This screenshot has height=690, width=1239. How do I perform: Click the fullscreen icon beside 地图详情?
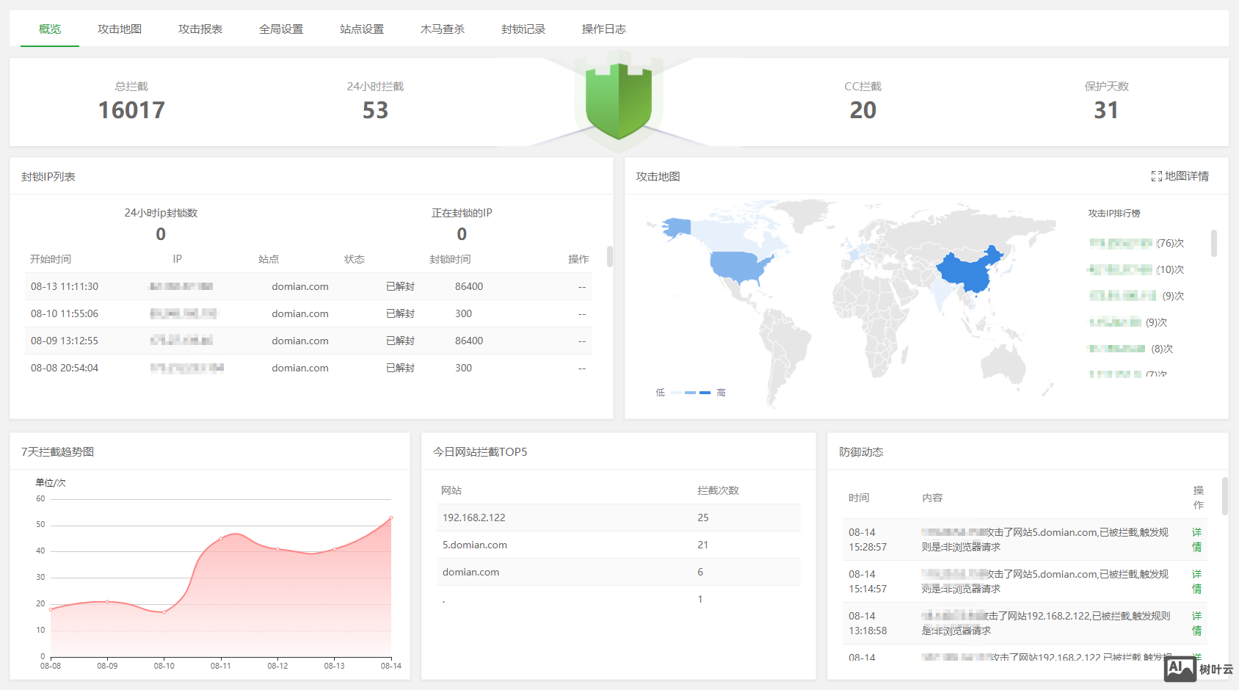[1156, 176]
